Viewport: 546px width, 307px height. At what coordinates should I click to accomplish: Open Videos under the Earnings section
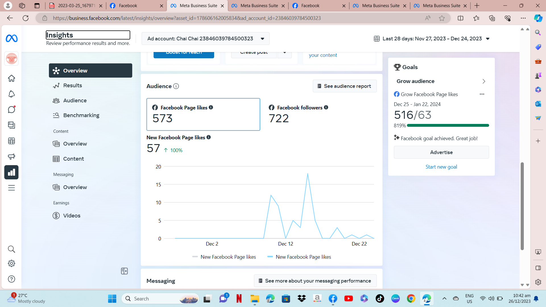[90, 216]
